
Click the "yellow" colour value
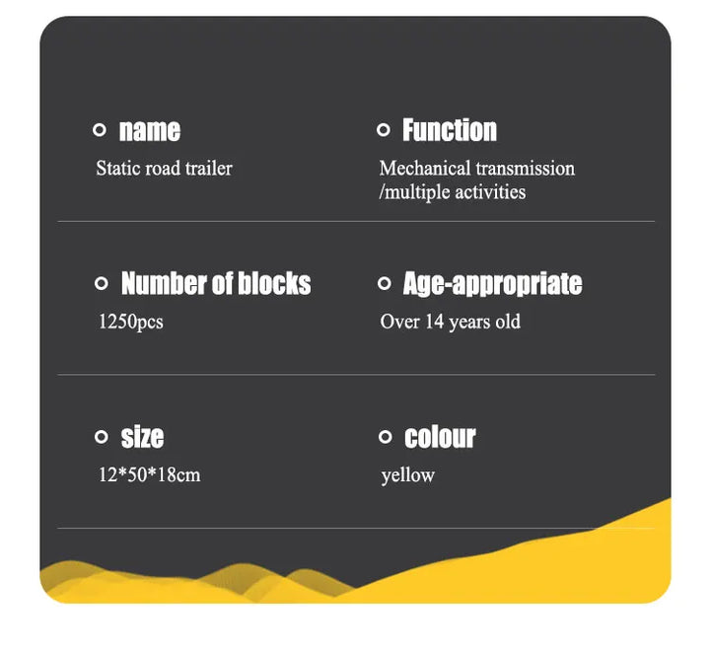click(407, 475)
